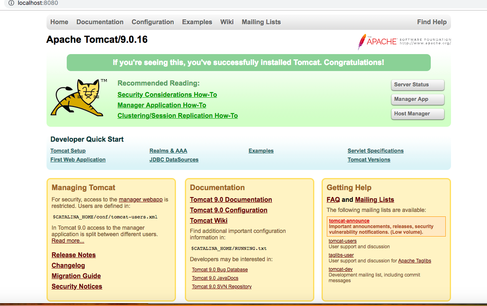
Task: Open Manager Application How-To link
Action: pos(162,105)
